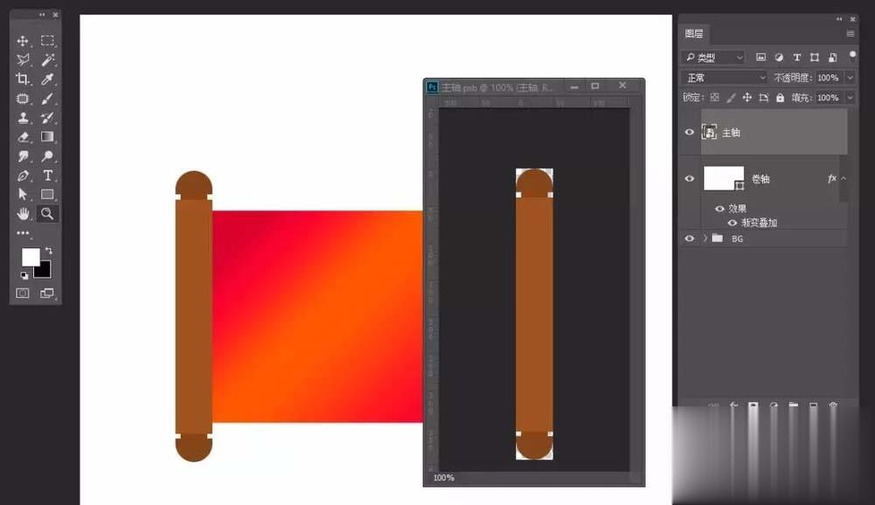Filter layers by type layers
The width and height of the screenshot is (875, 505).
[x=797, y=58]
